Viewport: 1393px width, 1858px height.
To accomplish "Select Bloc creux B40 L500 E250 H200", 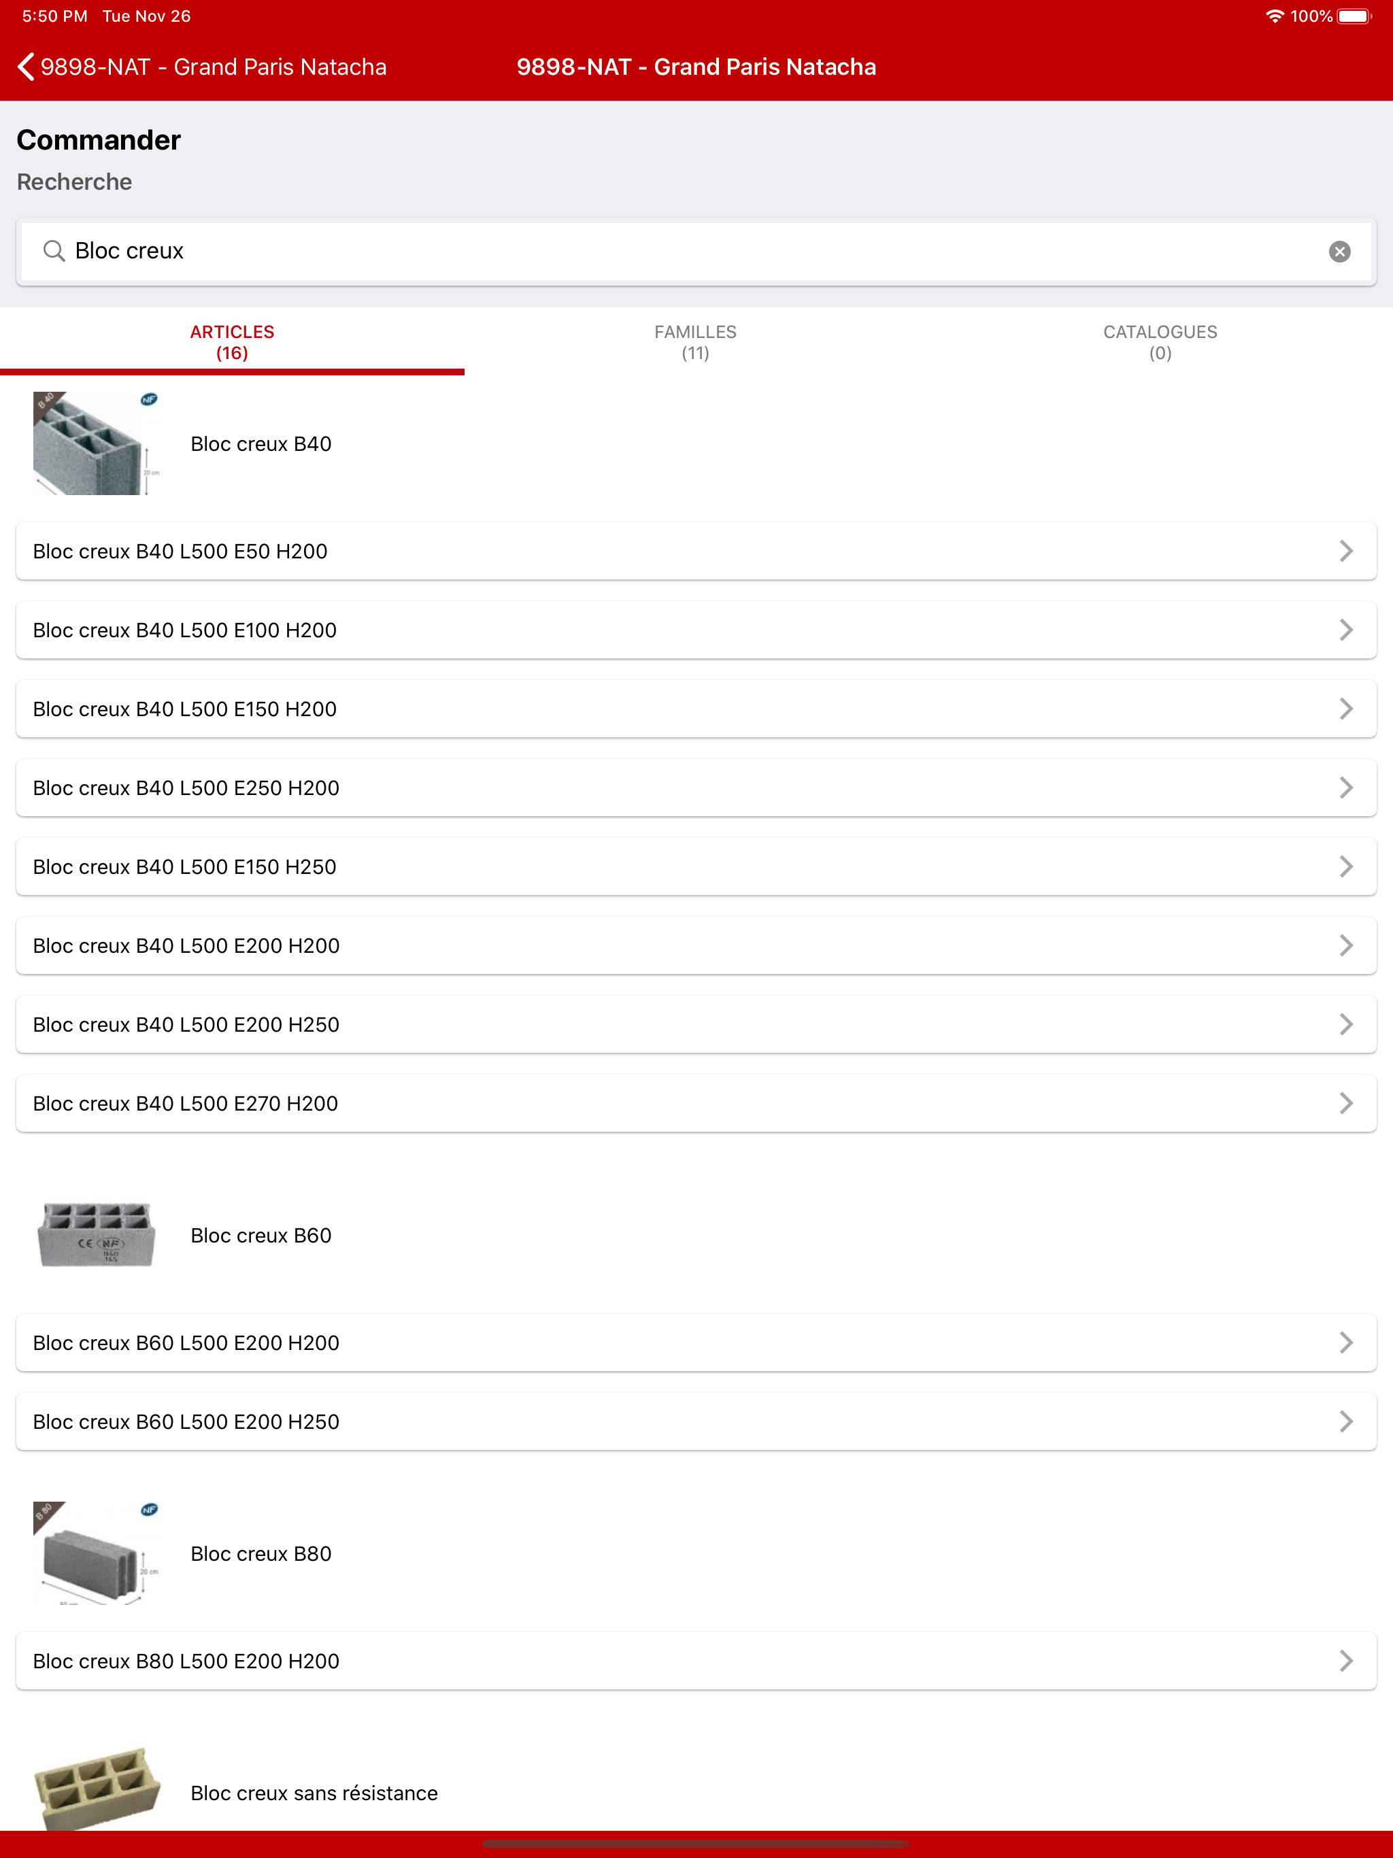I will [x=696, y=788].
